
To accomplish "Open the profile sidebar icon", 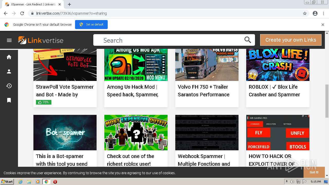I will point(9,71).
